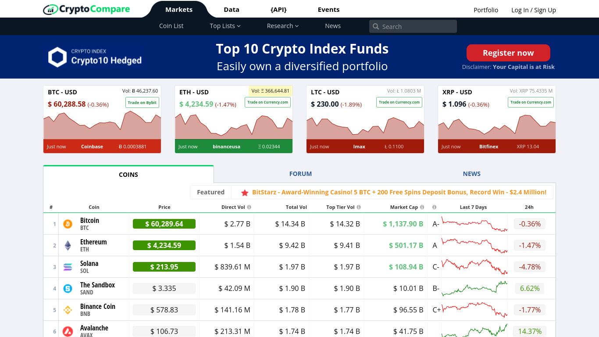Click the Bitcoin name link
Viewport: 599px width, 337px height.
click(x=89, y=220)
